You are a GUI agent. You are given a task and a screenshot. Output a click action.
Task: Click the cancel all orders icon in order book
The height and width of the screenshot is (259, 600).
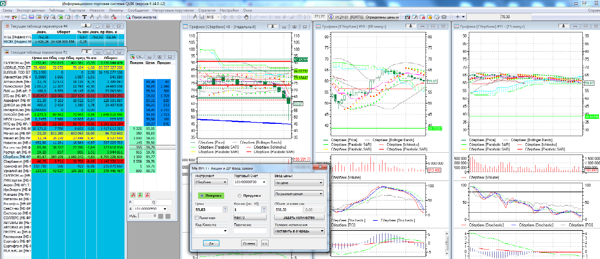pyautogui.click(x=133, y=195)
